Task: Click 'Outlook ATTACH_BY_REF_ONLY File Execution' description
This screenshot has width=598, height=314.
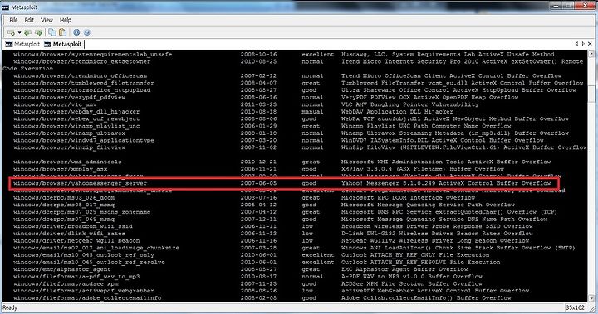Action: [415, 255]
